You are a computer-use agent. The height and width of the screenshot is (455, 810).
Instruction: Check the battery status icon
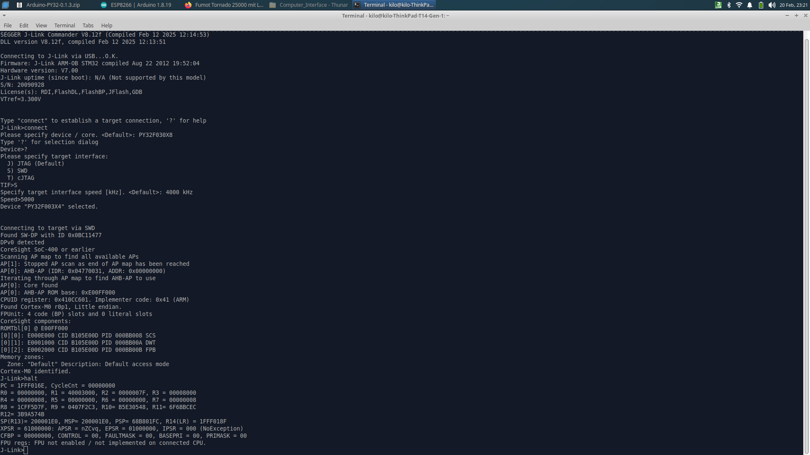(x=761, y=5)
